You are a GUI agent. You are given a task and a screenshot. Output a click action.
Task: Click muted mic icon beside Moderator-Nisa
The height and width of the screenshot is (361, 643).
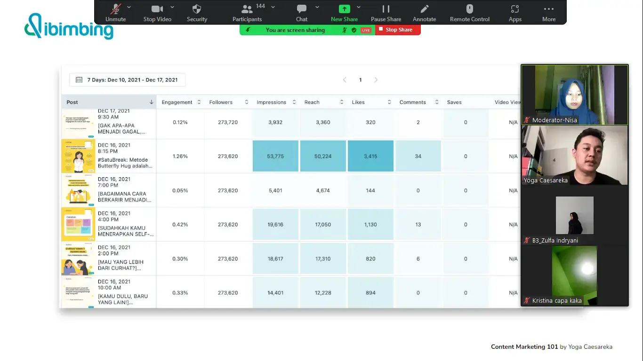point(527,120)
